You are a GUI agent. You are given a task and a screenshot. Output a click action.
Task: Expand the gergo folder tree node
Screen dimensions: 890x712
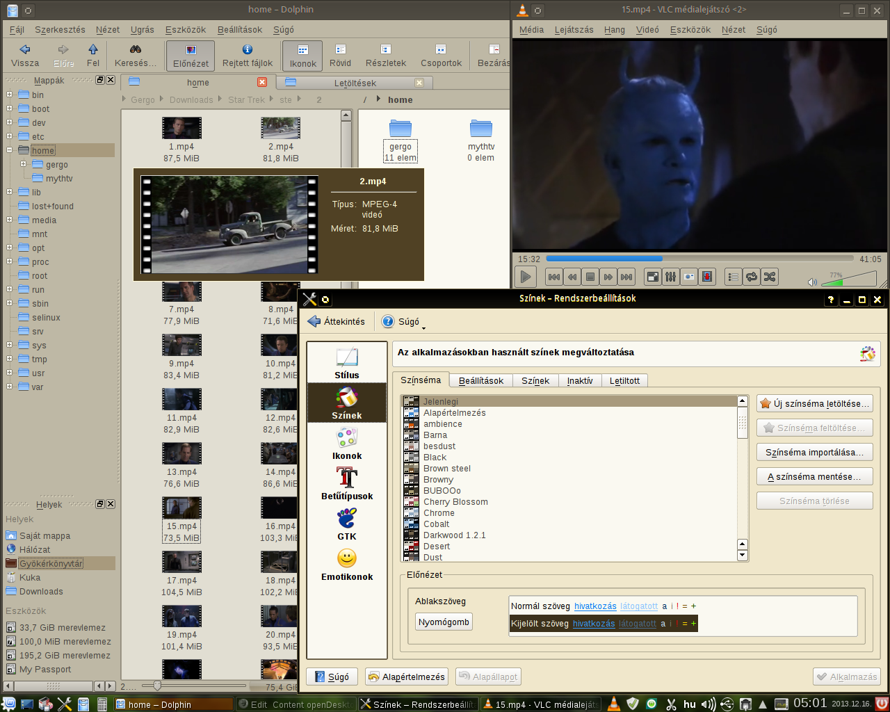coord(23,164)
